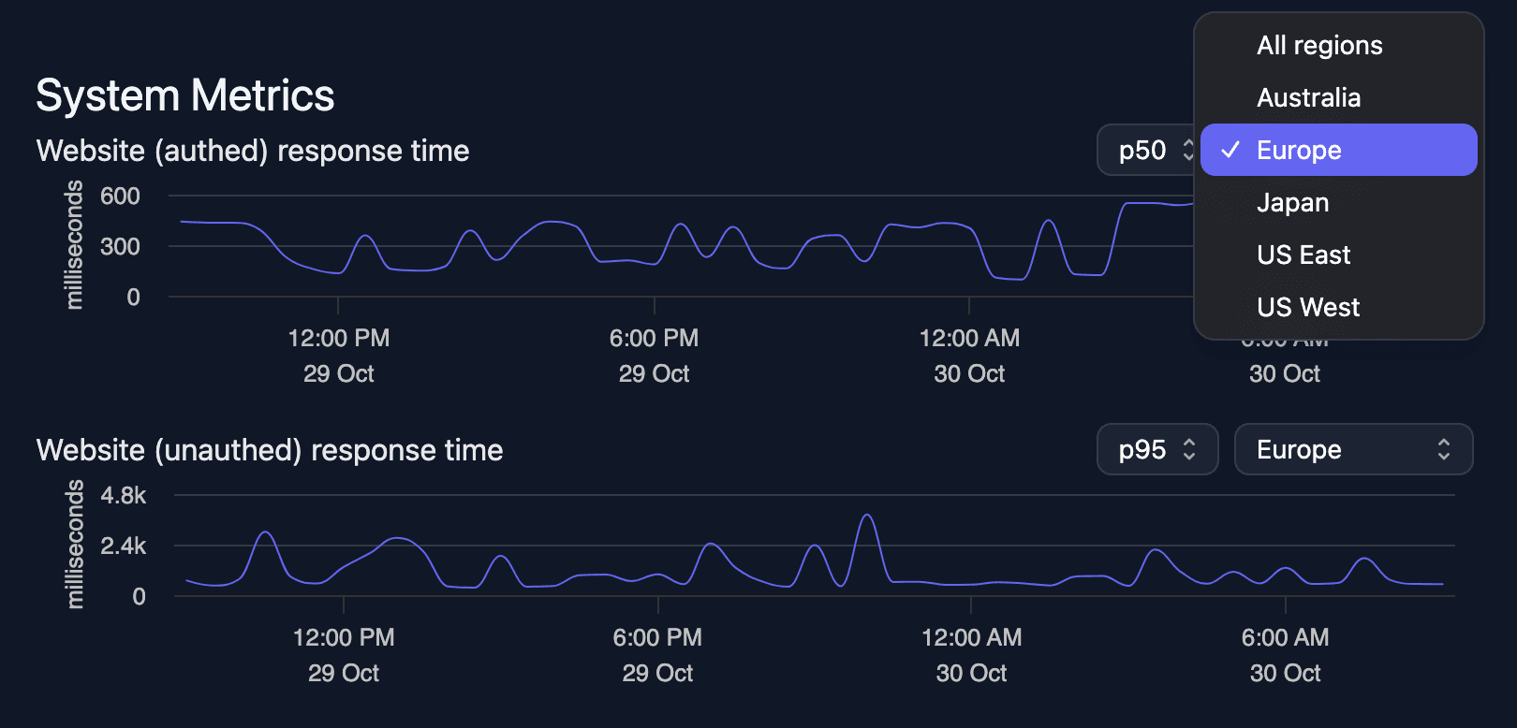Open the p95 percentile dropdown

(1157, 450)
